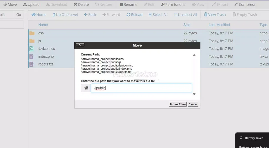Click the js folder icon
269x148 pixels.
coord(32,41)
